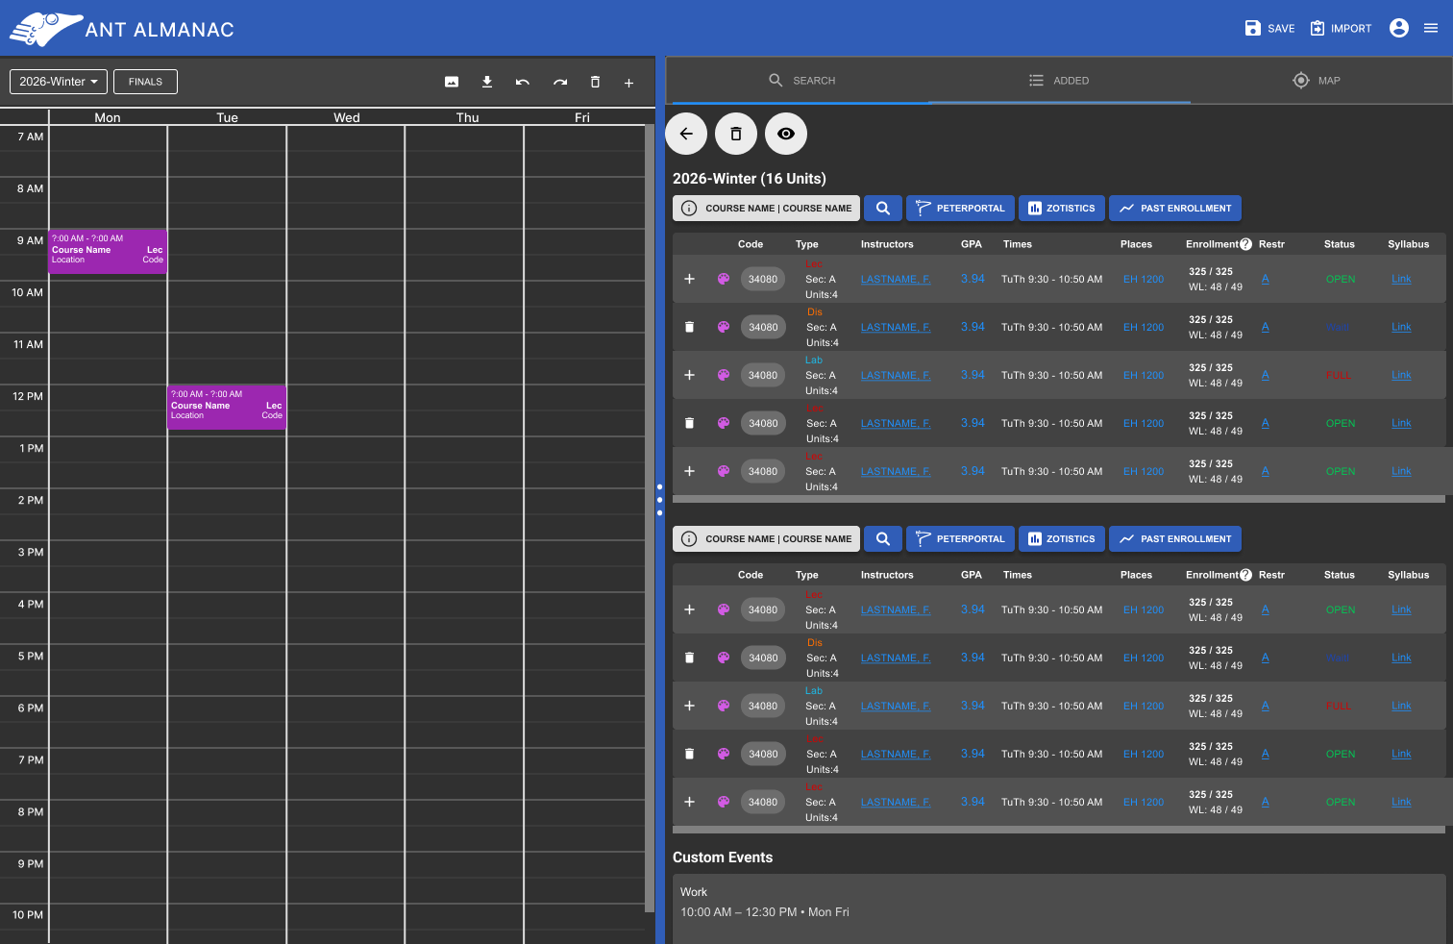The image size is (1453, 944).
Task: Open LASTNAME, F. link in Lab row, second section
Action: [x=896, y=707]
